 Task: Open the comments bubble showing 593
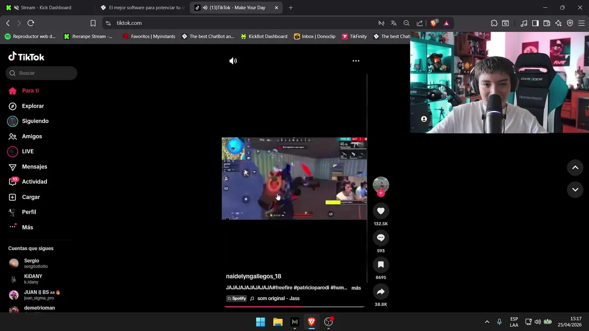pos(381,238)
